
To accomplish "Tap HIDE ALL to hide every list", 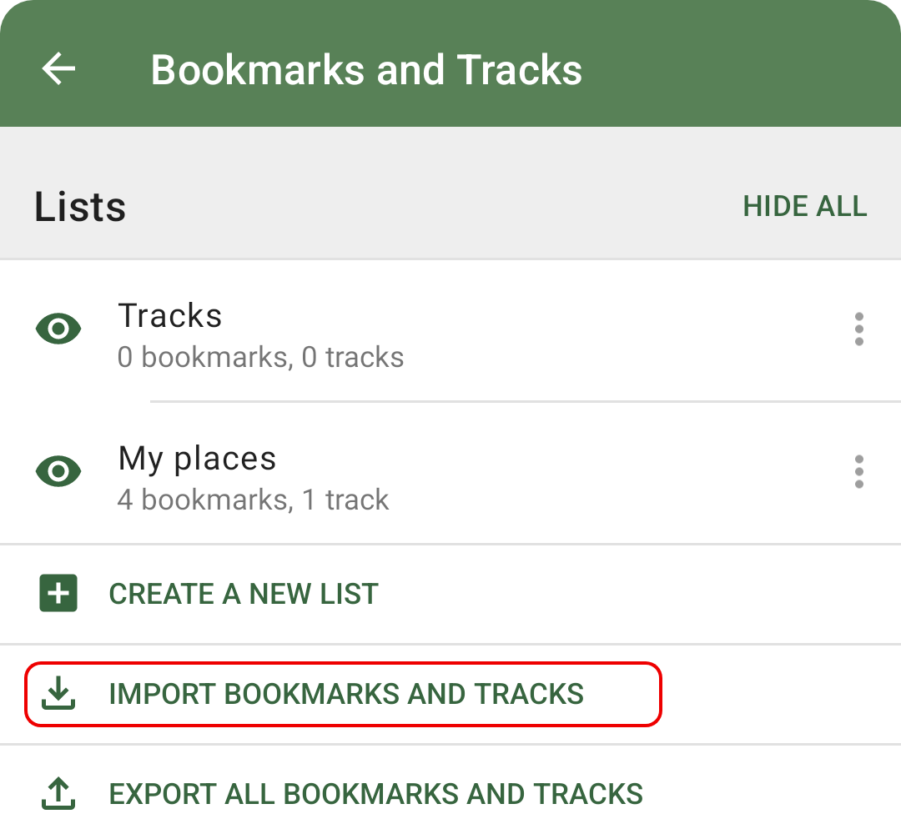I will click(x=804, y=206).
